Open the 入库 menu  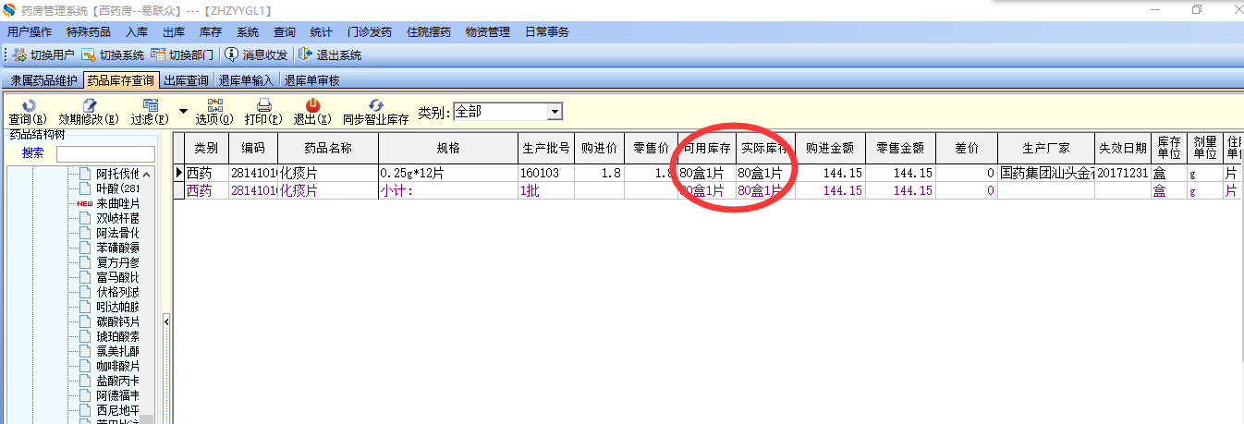tap(137, 31)
